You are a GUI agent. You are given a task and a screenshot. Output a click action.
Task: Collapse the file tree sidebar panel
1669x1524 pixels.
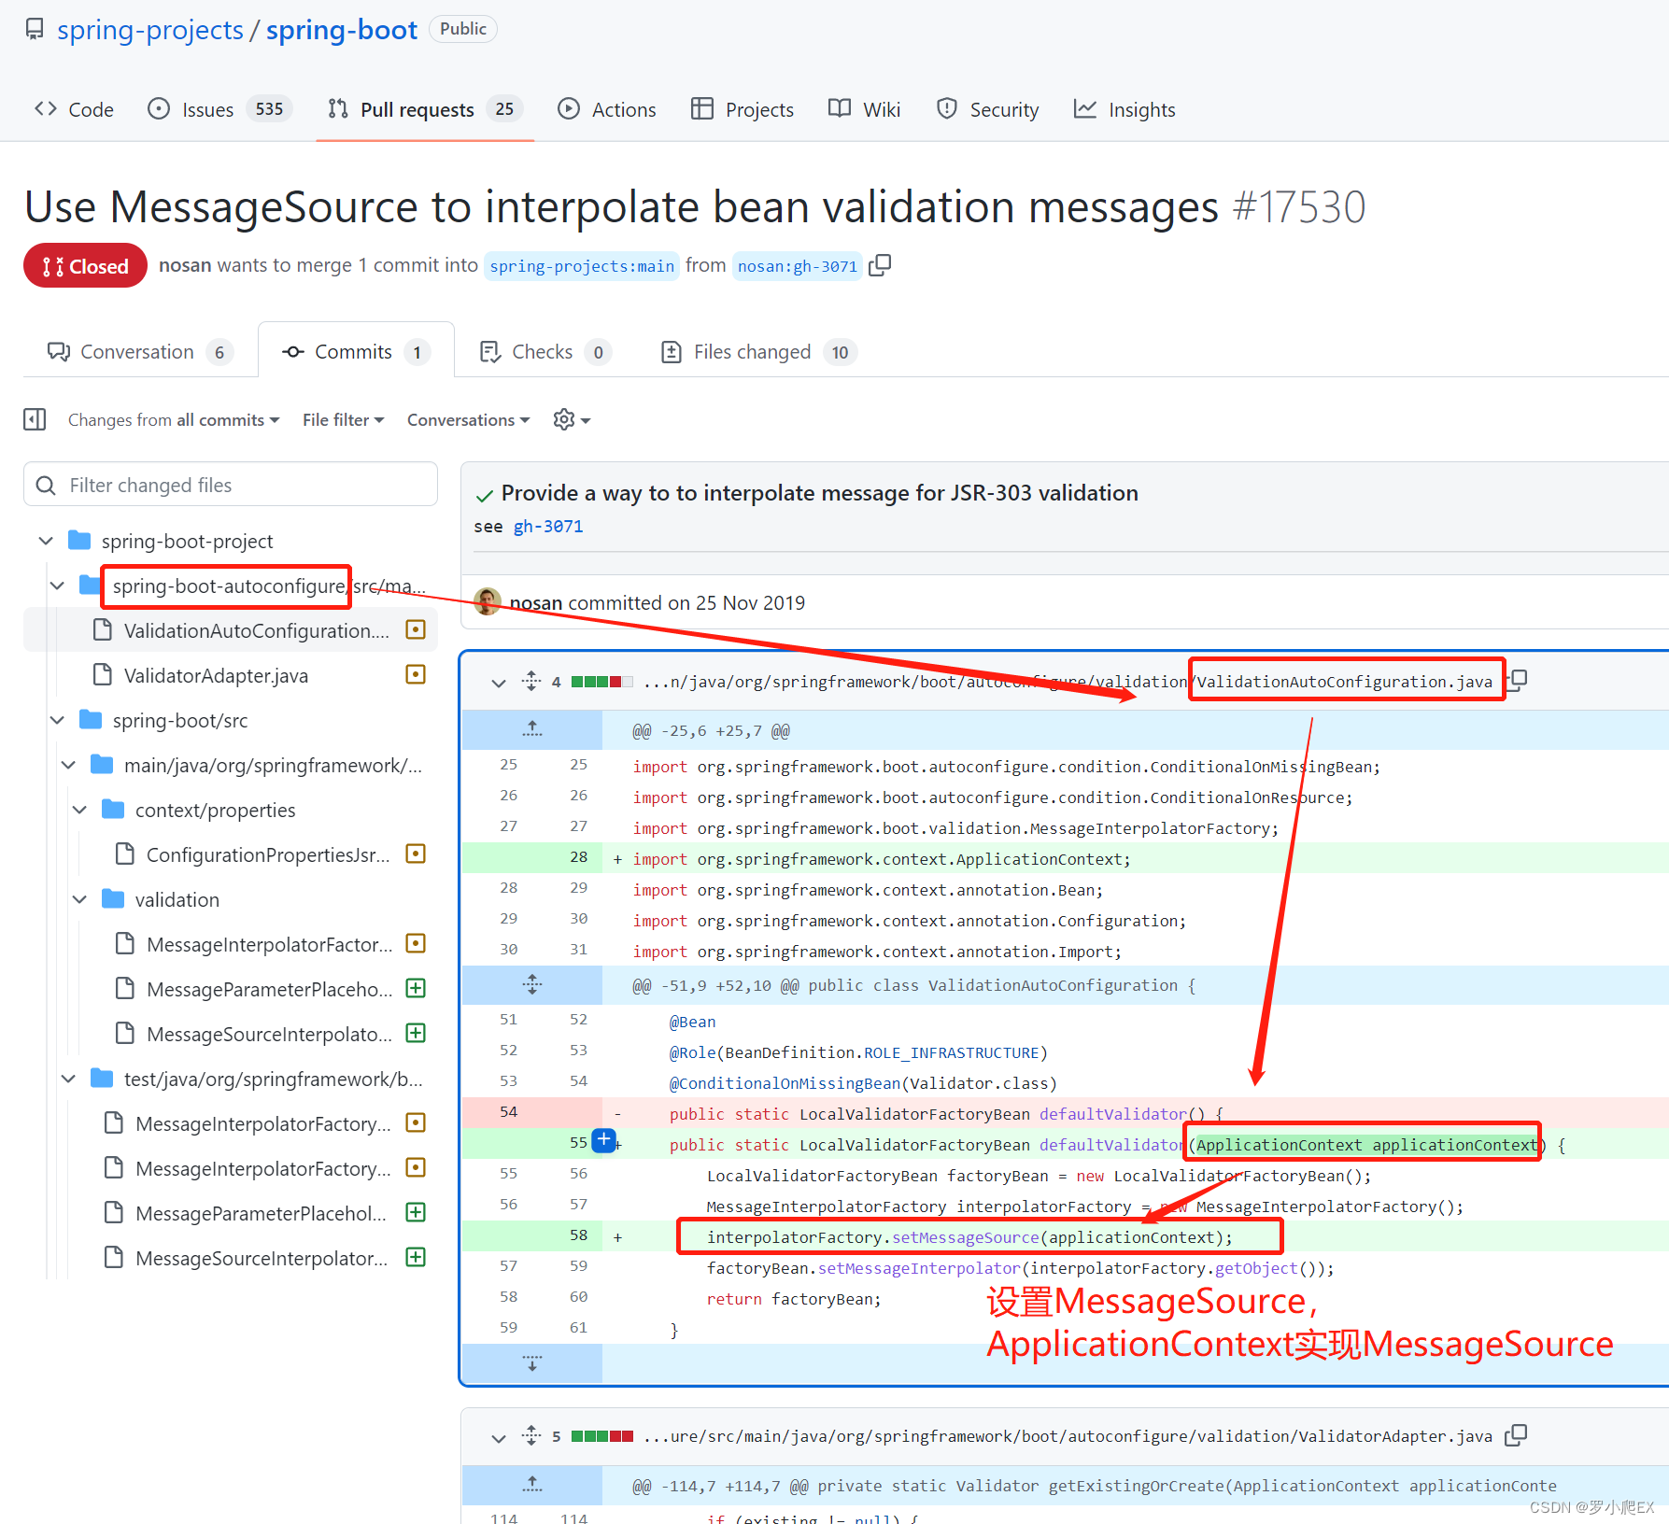[x=35, y=419]
